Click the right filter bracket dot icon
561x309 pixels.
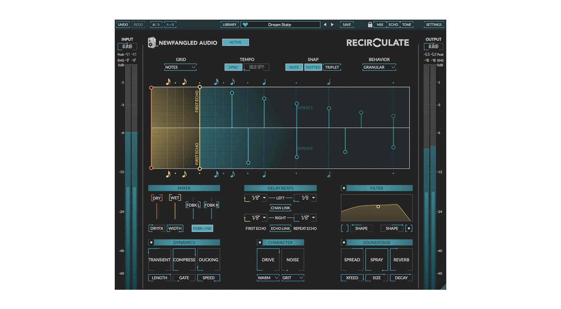(x=409, y=228)
